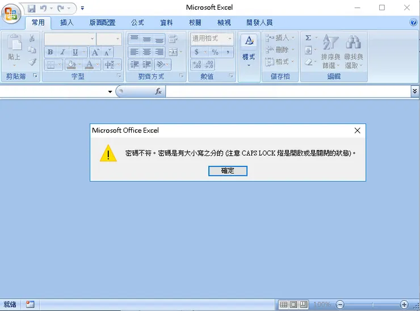Click the Redo arrow icon
The width and height of the screenshot is (420, 311).
(61, 9)
